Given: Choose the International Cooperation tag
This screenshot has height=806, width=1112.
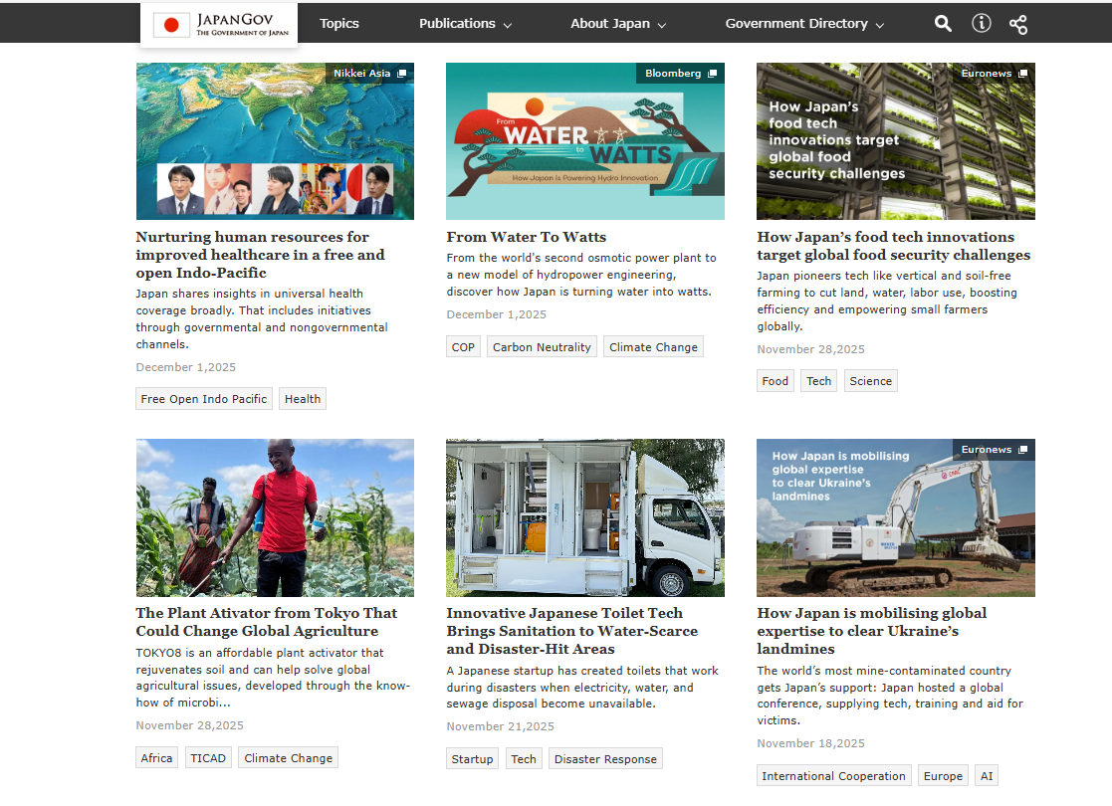Looking at the screenshot, I should [833, 776].
